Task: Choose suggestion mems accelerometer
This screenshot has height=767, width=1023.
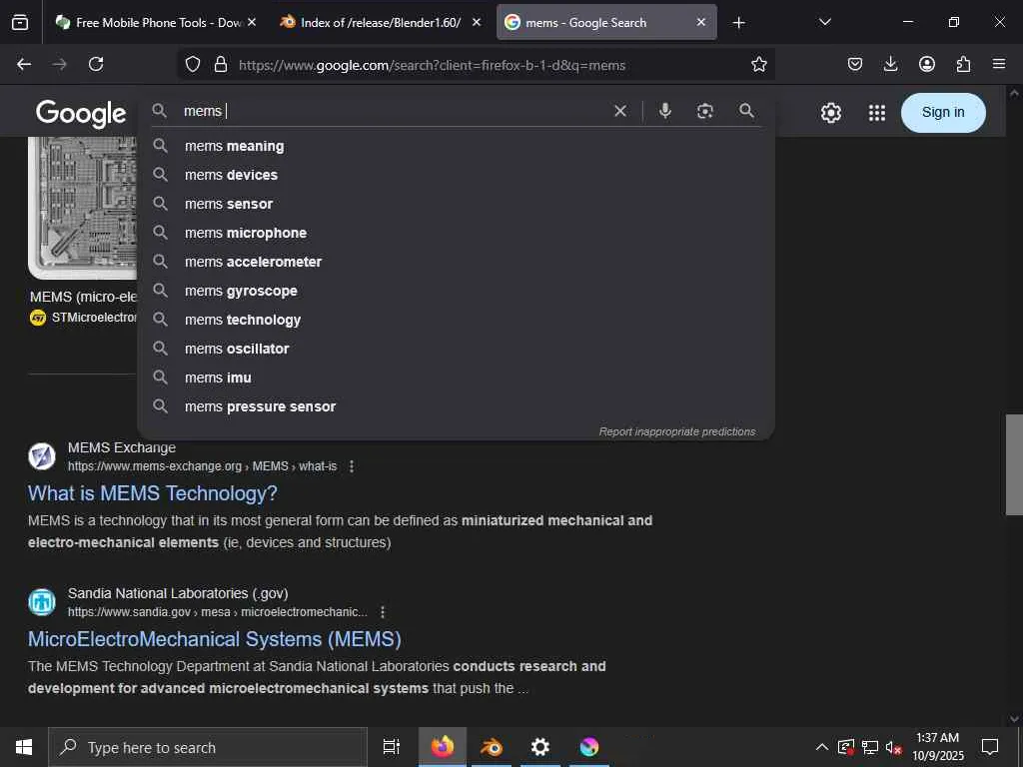Action: click(x=456, y=262)
